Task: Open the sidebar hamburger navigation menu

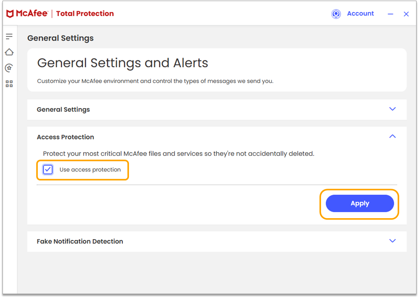Action: click(9, 36)
